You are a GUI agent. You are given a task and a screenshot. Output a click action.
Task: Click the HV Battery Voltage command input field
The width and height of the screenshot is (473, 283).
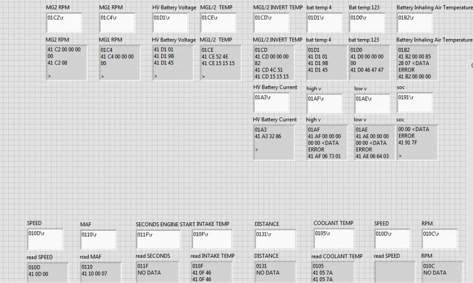tap(170, 23)
